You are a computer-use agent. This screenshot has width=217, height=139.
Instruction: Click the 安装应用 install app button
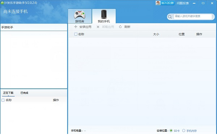click(x=83, y=27)
